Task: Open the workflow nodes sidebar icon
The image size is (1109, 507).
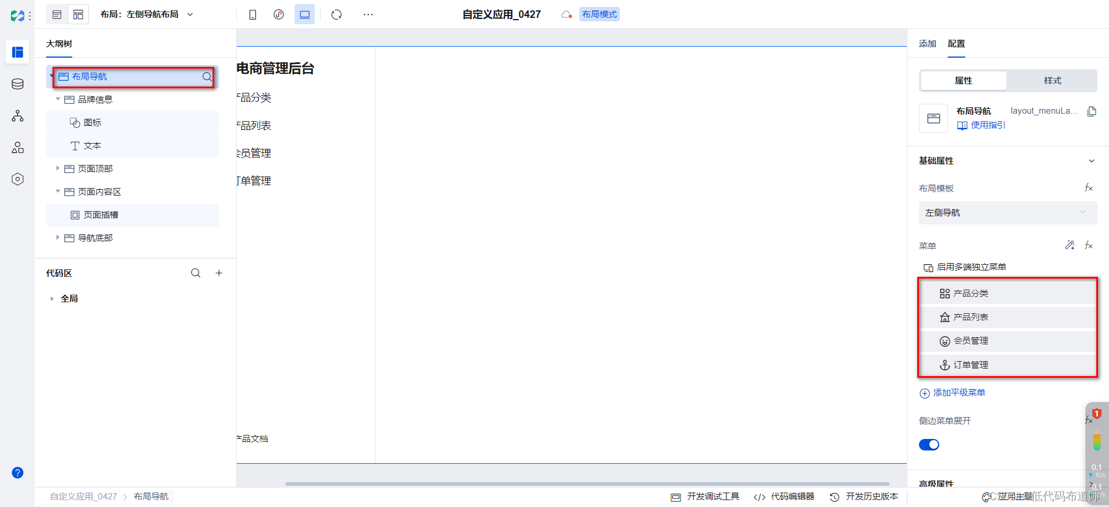Action: tap(17, 116)
